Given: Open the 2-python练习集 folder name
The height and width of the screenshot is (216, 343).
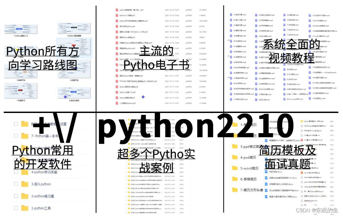Looking at the screenshot, I should point(43,196).
